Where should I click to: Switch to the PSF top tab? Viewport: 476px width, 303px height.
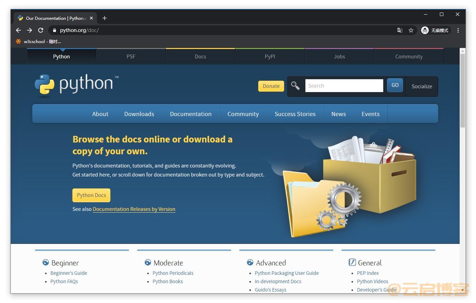click(x=131, y=56)
